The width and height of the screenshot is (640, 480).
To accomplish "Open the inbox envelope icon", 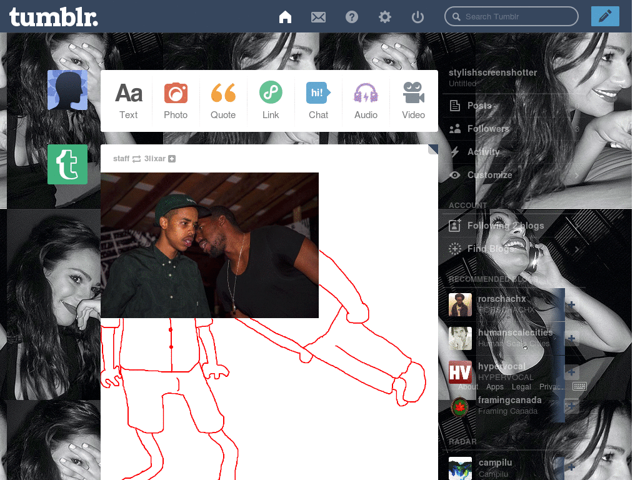I will pyautogui.click(x=318, y=17).
